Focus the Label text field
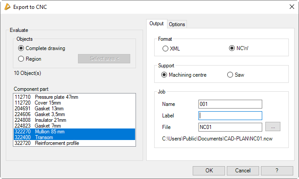 (230, 116)
